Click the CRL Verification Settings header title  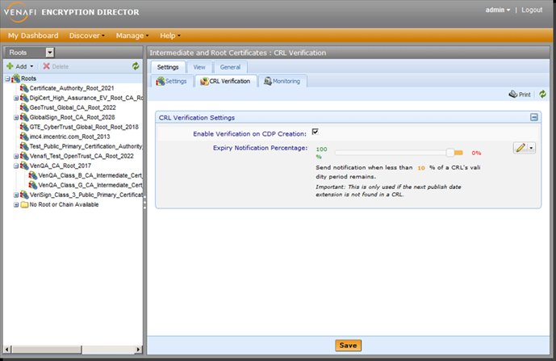pyautogui.click(x=196, y=117)
